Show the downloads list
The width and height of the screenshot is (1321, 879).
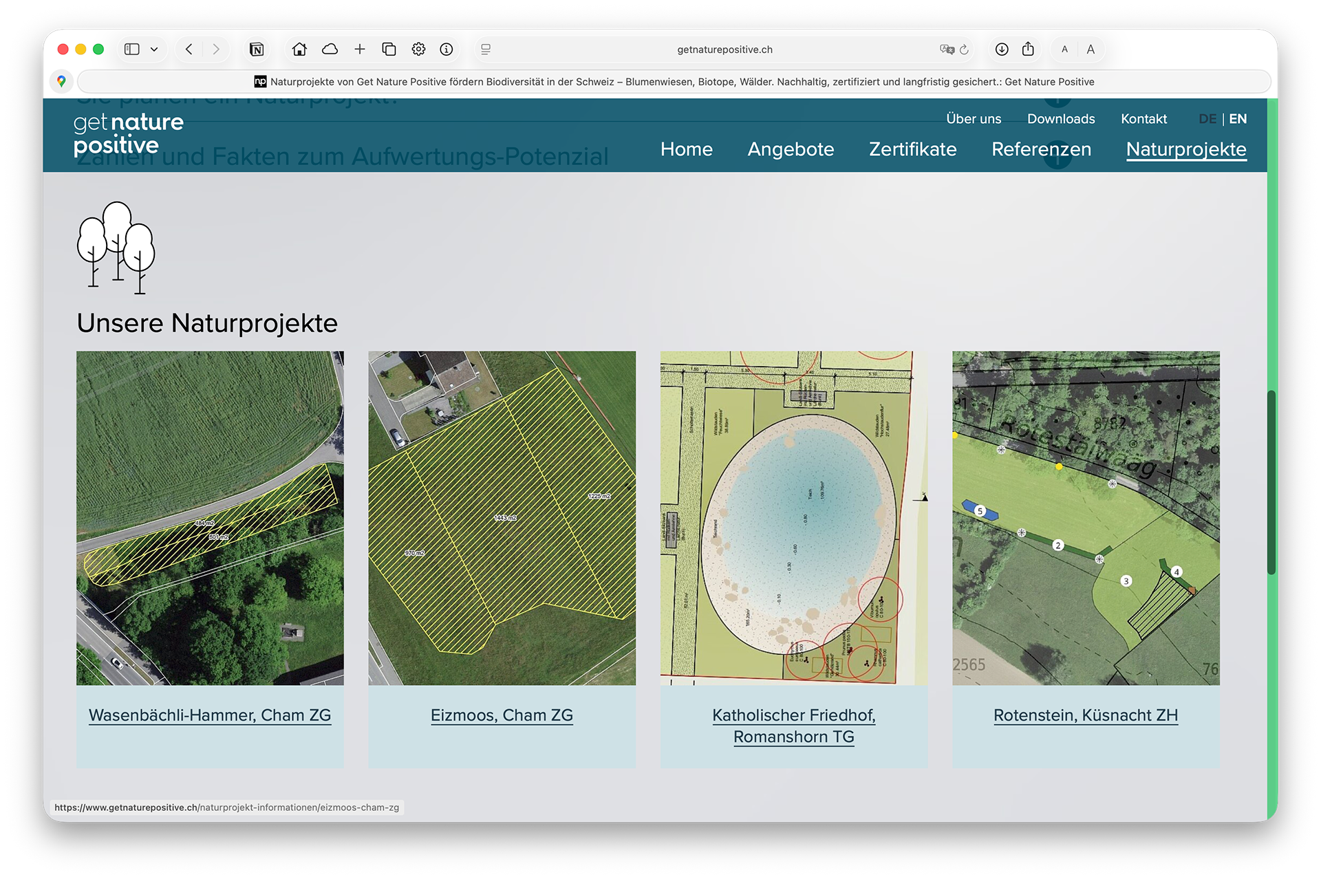1002,49
